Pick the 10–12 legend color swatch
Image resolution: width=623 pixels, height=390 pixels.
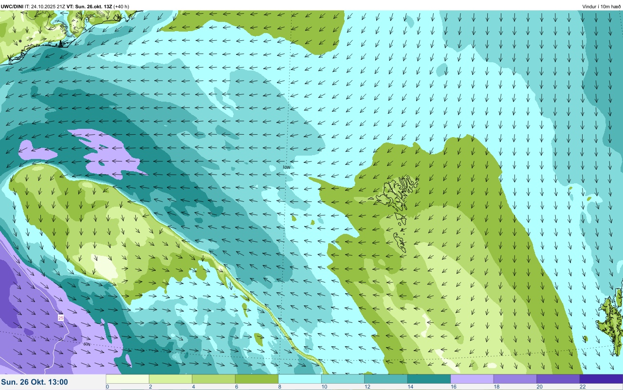[x=343, y=379]
